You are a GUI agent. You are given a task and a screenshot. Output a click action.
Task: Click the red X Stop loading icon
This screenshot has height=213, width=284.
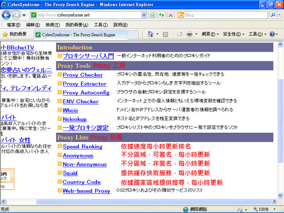pos(170,15)
